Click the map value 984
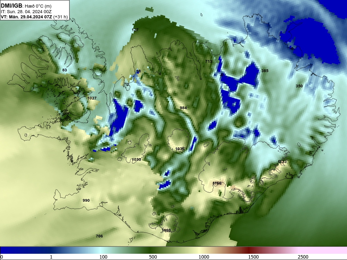The image size is (347, 260). click(x=183, y=108)
